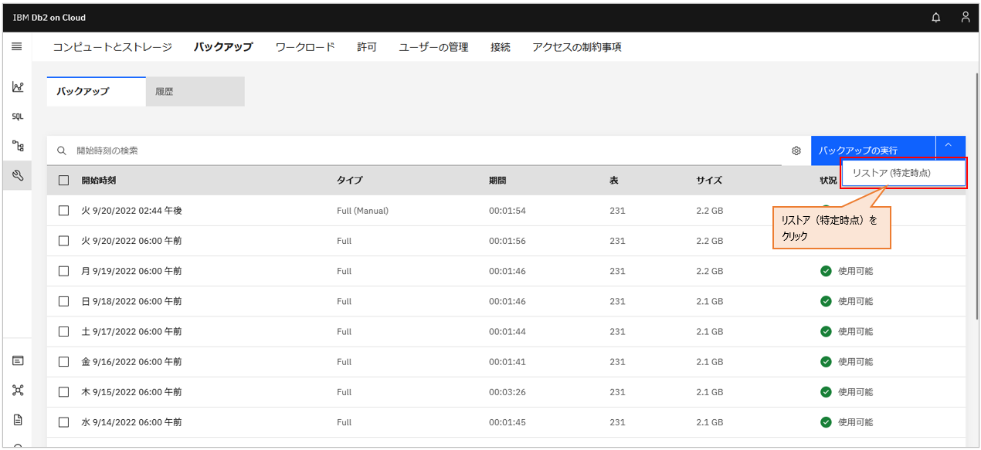Open column settings with the gear icon
This screenshot has width=981, height=450.
[x=796, y=151]
